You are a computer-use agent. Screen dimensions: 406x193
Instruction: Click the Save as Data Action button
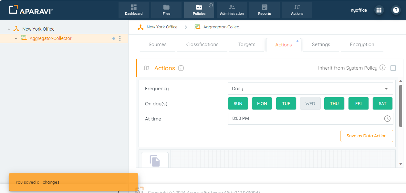[366, 136]
